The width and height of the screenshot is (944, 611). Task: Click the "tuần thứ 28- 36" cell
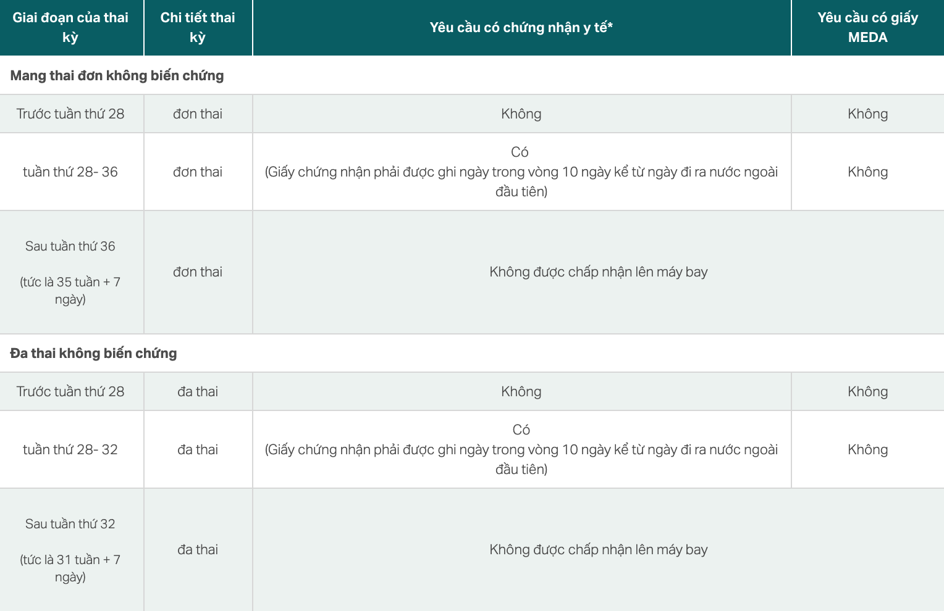70,172
